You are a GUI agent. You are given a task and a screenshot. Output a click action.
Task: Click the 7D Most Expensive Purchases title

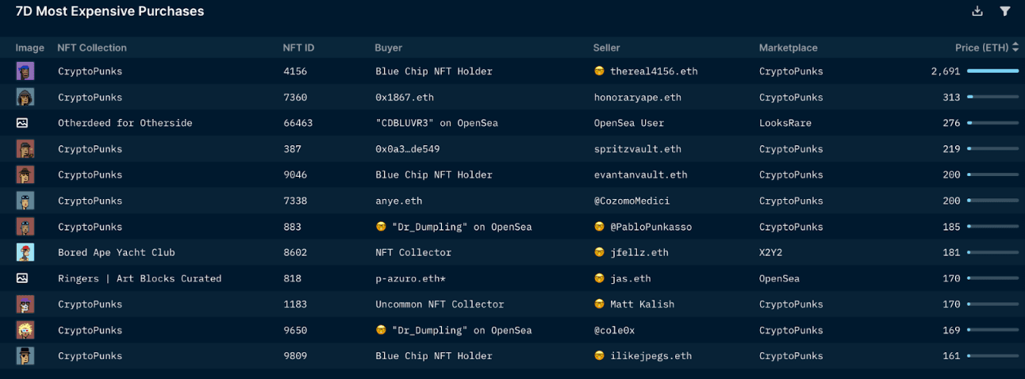pos(109,11)
